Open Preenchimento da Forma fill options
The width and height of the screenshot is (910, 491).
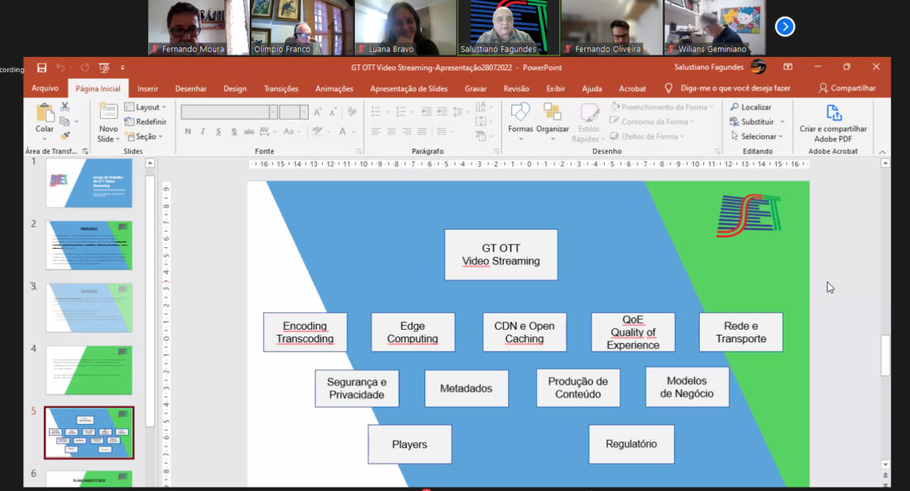point(662,107)
